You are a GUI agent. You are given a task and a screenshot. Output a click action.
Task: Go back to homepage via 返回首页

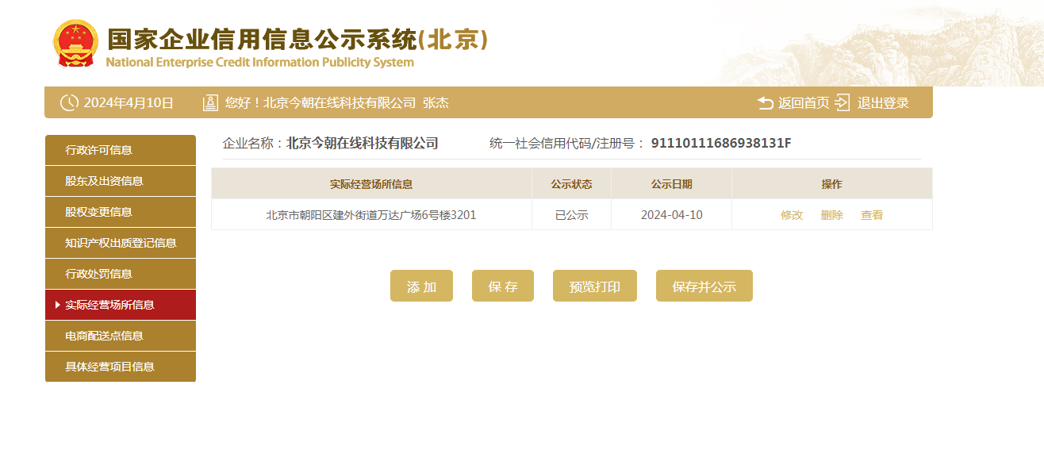pyautogui.click(x=803, y=102)
